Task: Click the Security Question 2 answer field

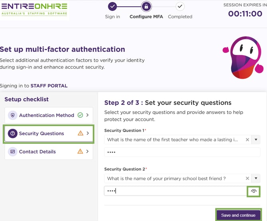Action: pyautogui.click(x=175, y=191)
